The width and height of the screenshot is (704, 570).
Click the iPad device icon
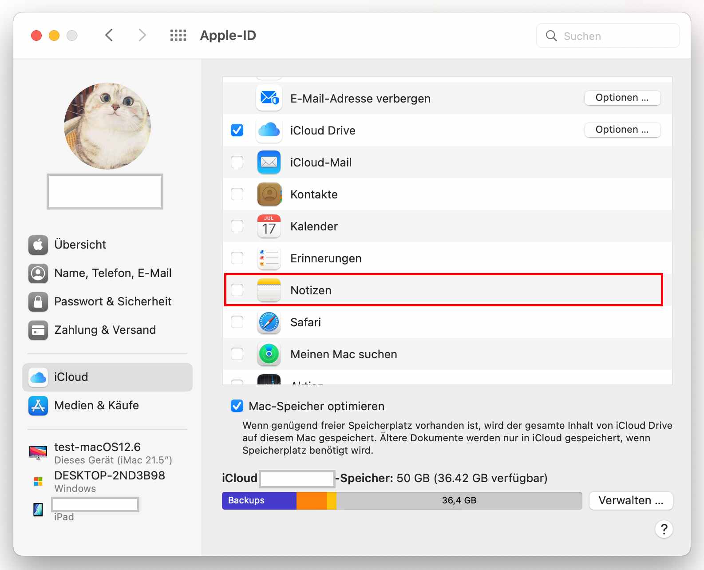pos(38,510)
